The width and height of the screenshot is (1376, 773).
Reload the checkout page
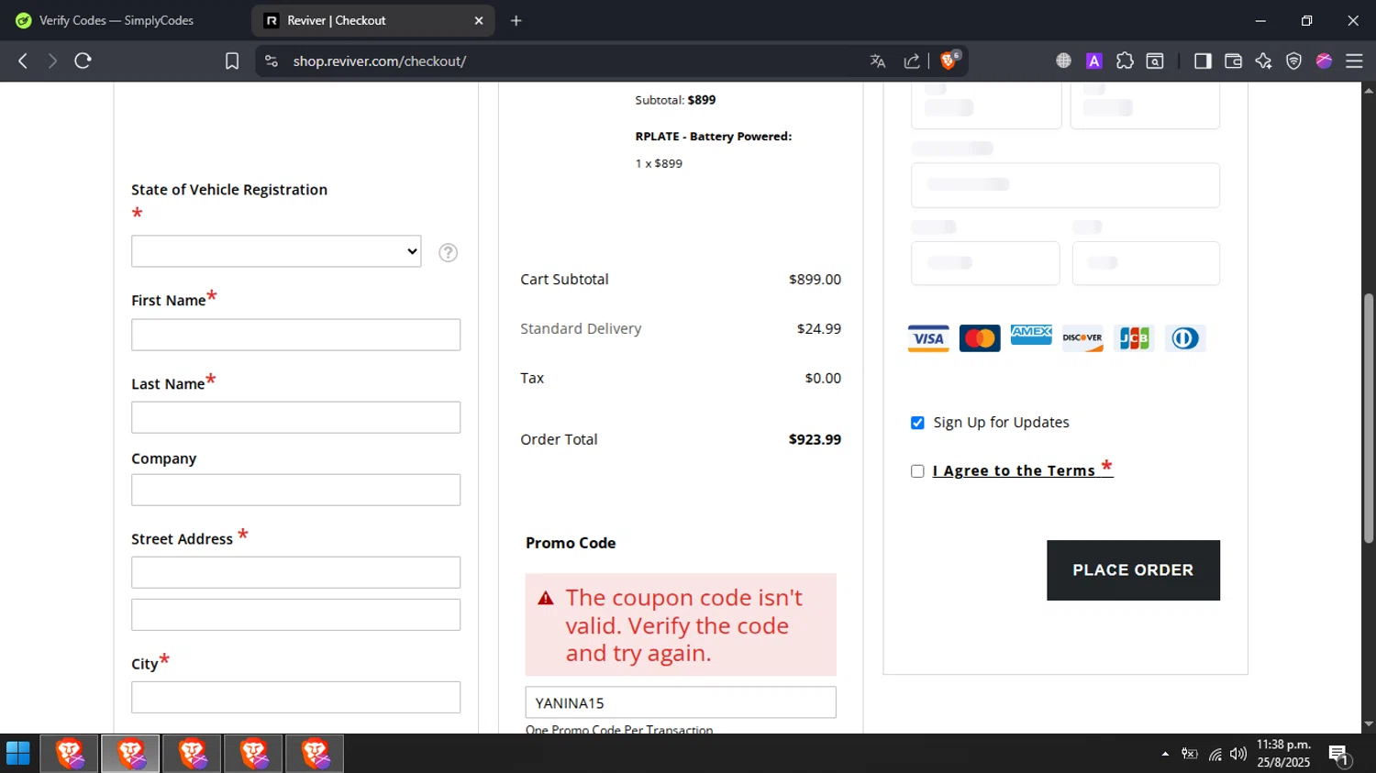click(83, 61)
